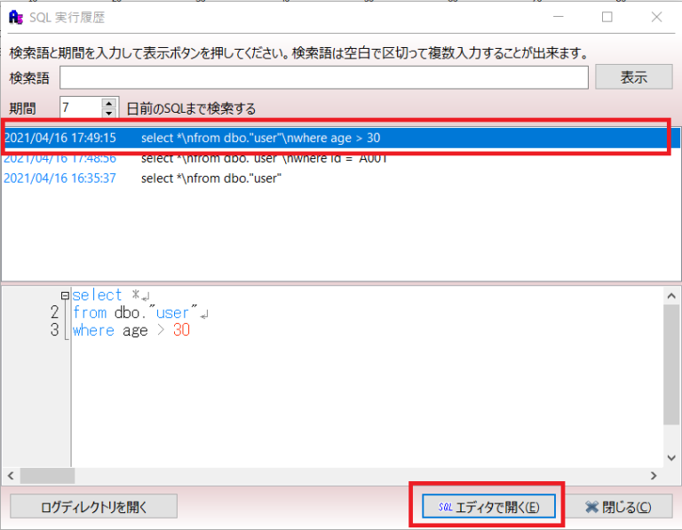The width and height of the screenshot is (682, 530).
Task: Click horizontal scrollbar right arrow
Action: [654, 476]
